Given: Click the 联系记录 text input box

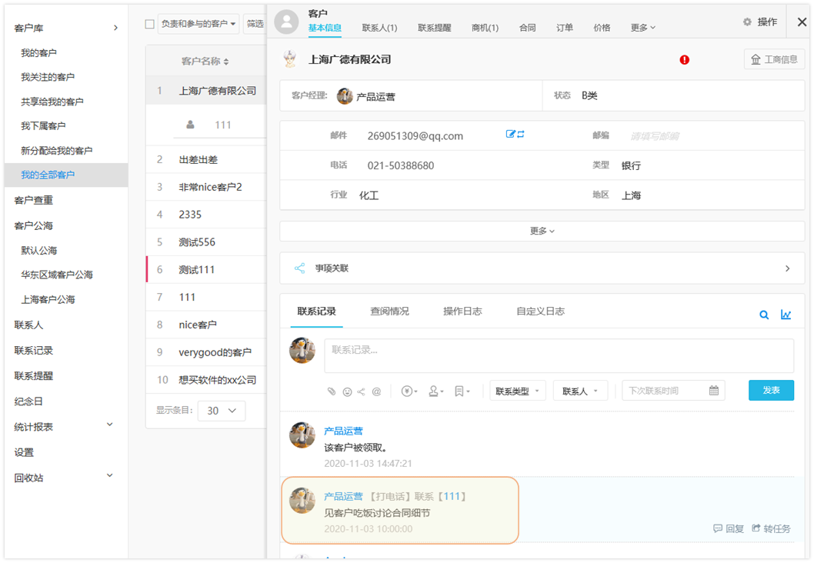Looking at the screenshot, I should coord(559,356).
